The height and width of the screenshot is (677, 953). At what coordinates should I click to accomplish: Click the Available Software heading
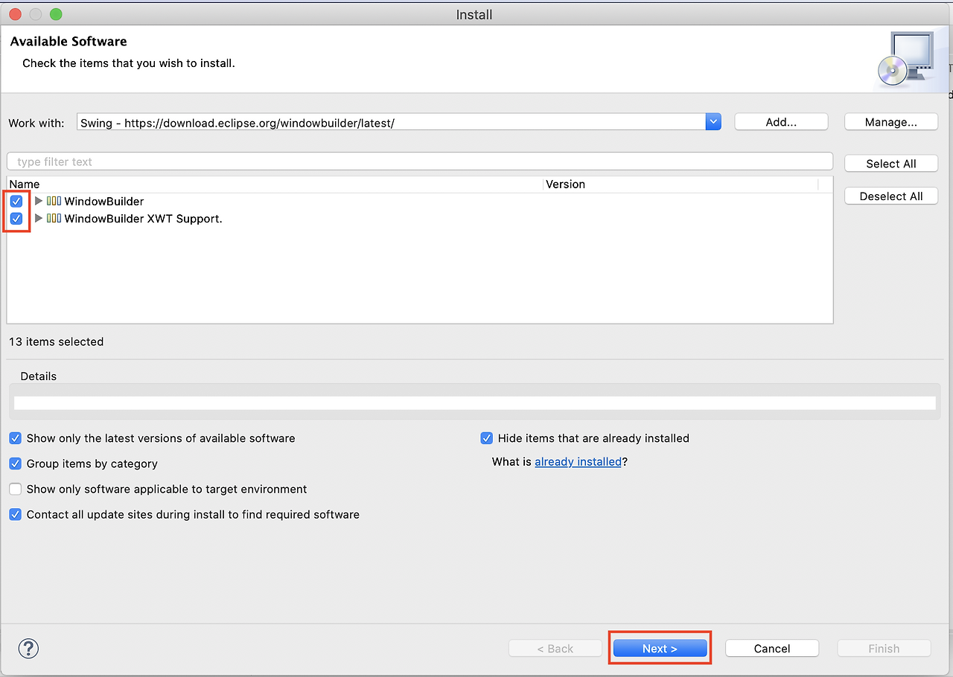pyautogui.click(x=68, y=42)
